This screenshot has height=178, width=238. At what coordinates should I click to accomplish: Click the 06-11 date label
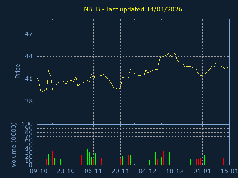coord(93,171)
